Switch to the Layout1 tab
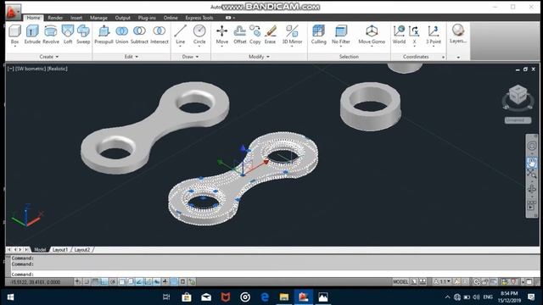Screen dimensions: 543x305 60,250
